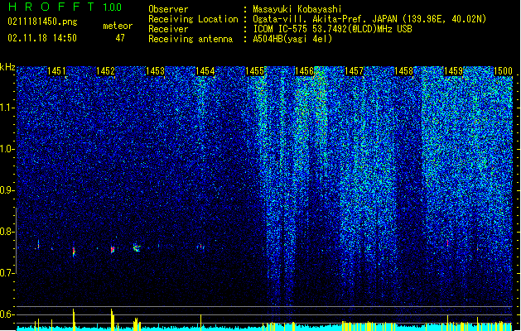Click the 1458 time marker
Image resolution: width=521 pixels, height=331 pixels.
click(403, 71)
